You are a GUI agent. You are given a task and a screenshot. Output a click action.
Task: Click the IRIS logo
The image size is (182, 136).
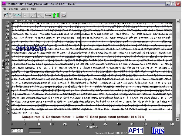[158, 131]
